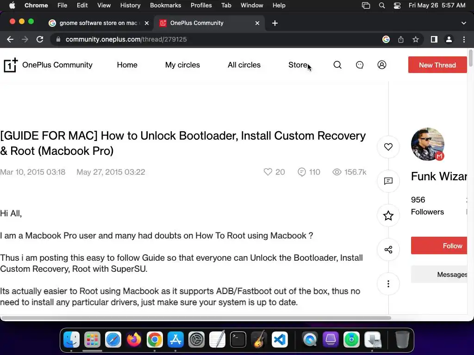This screenshot has width=474, height=355.
Task: Close the gnome software store tab
Action: pos(147,23)
